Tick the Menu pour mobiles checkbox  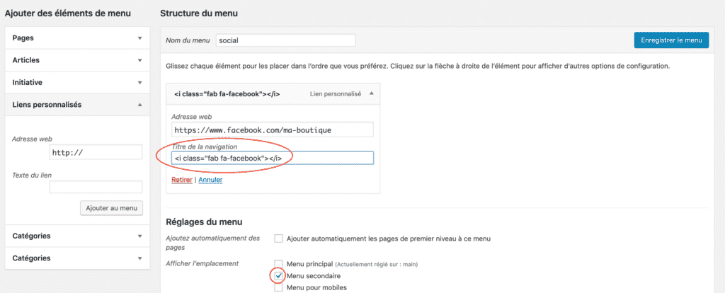[279, 287]
